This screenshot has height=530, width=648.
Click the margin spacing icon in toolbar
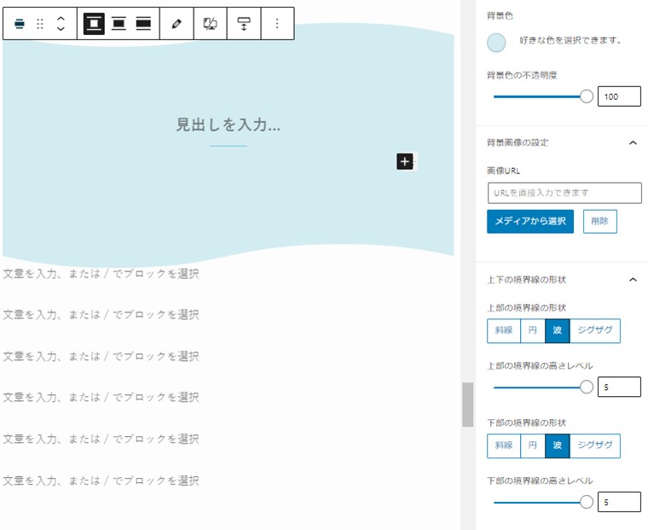pyautogui.click(x=244, y=24)
